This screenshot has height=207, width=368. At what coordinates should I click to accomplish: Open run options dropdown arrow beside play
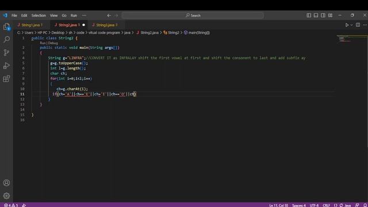(x=351, y=25)
